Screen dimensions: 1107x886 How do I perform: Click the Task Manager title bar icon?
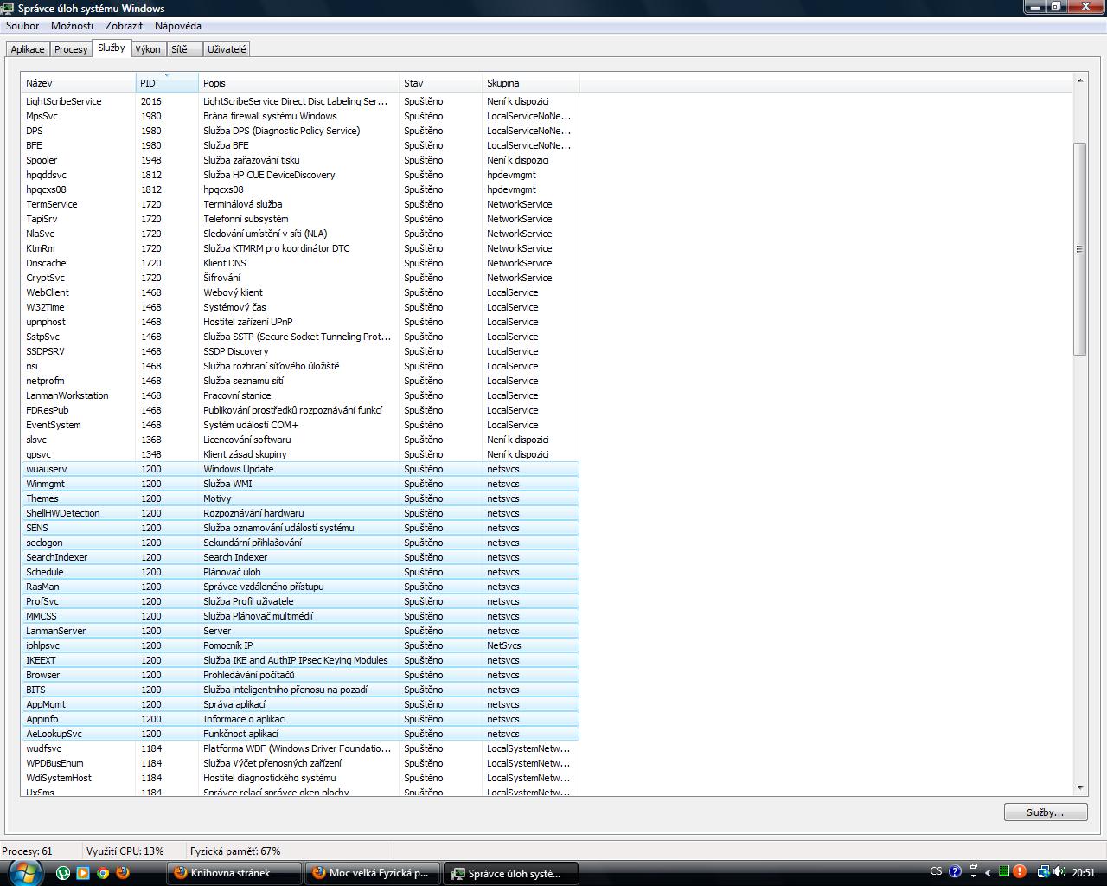click(8, 8)
